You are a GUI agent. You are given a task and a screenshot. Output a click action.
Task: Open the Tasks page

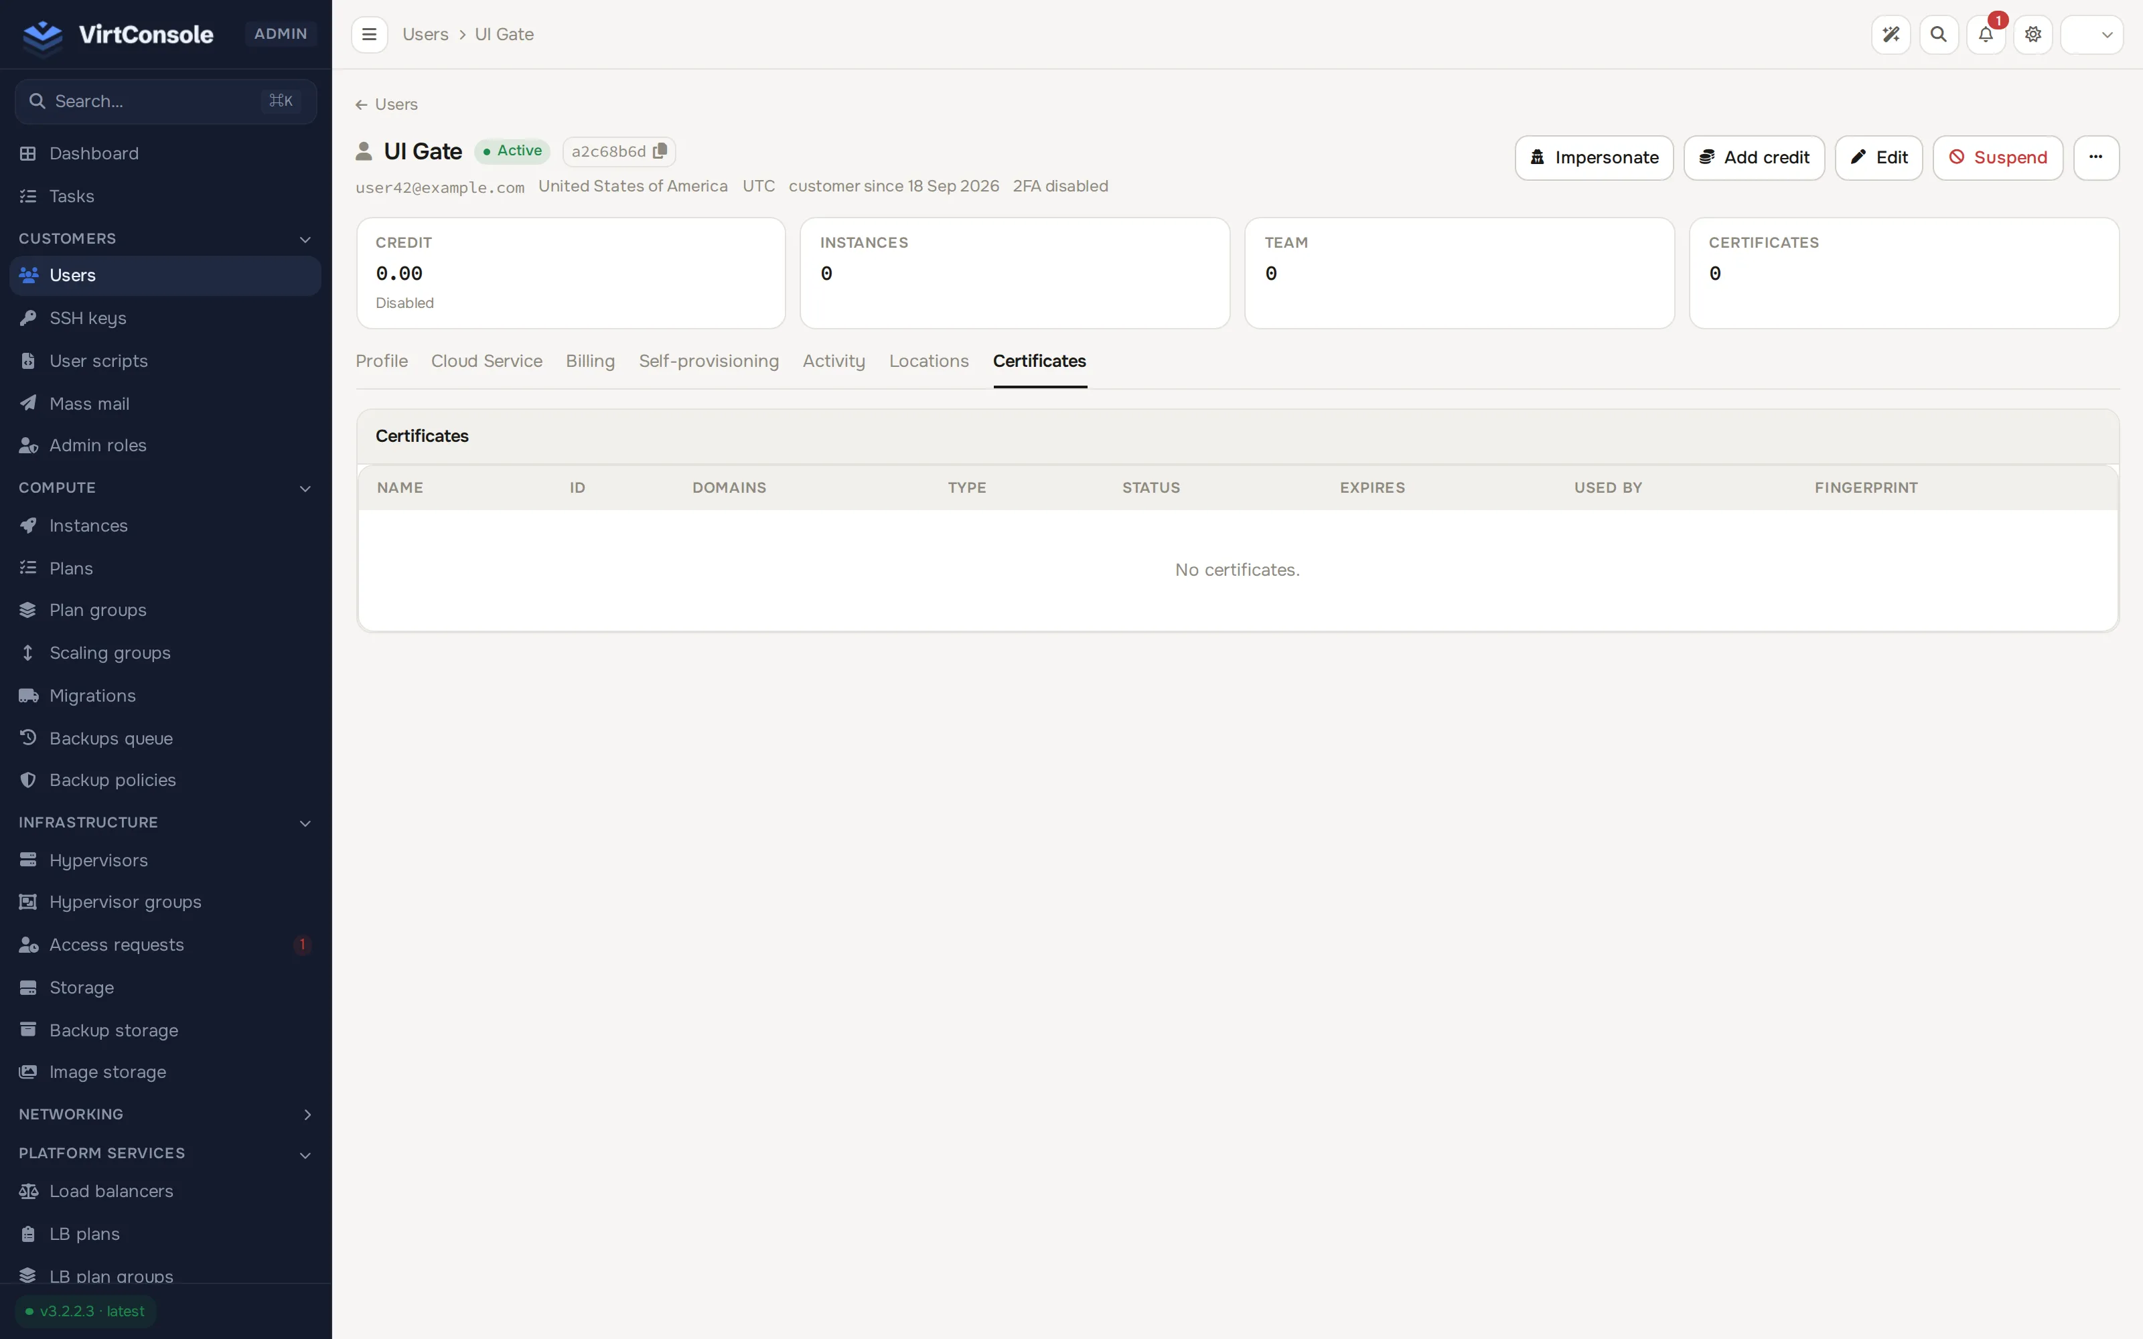165,195
